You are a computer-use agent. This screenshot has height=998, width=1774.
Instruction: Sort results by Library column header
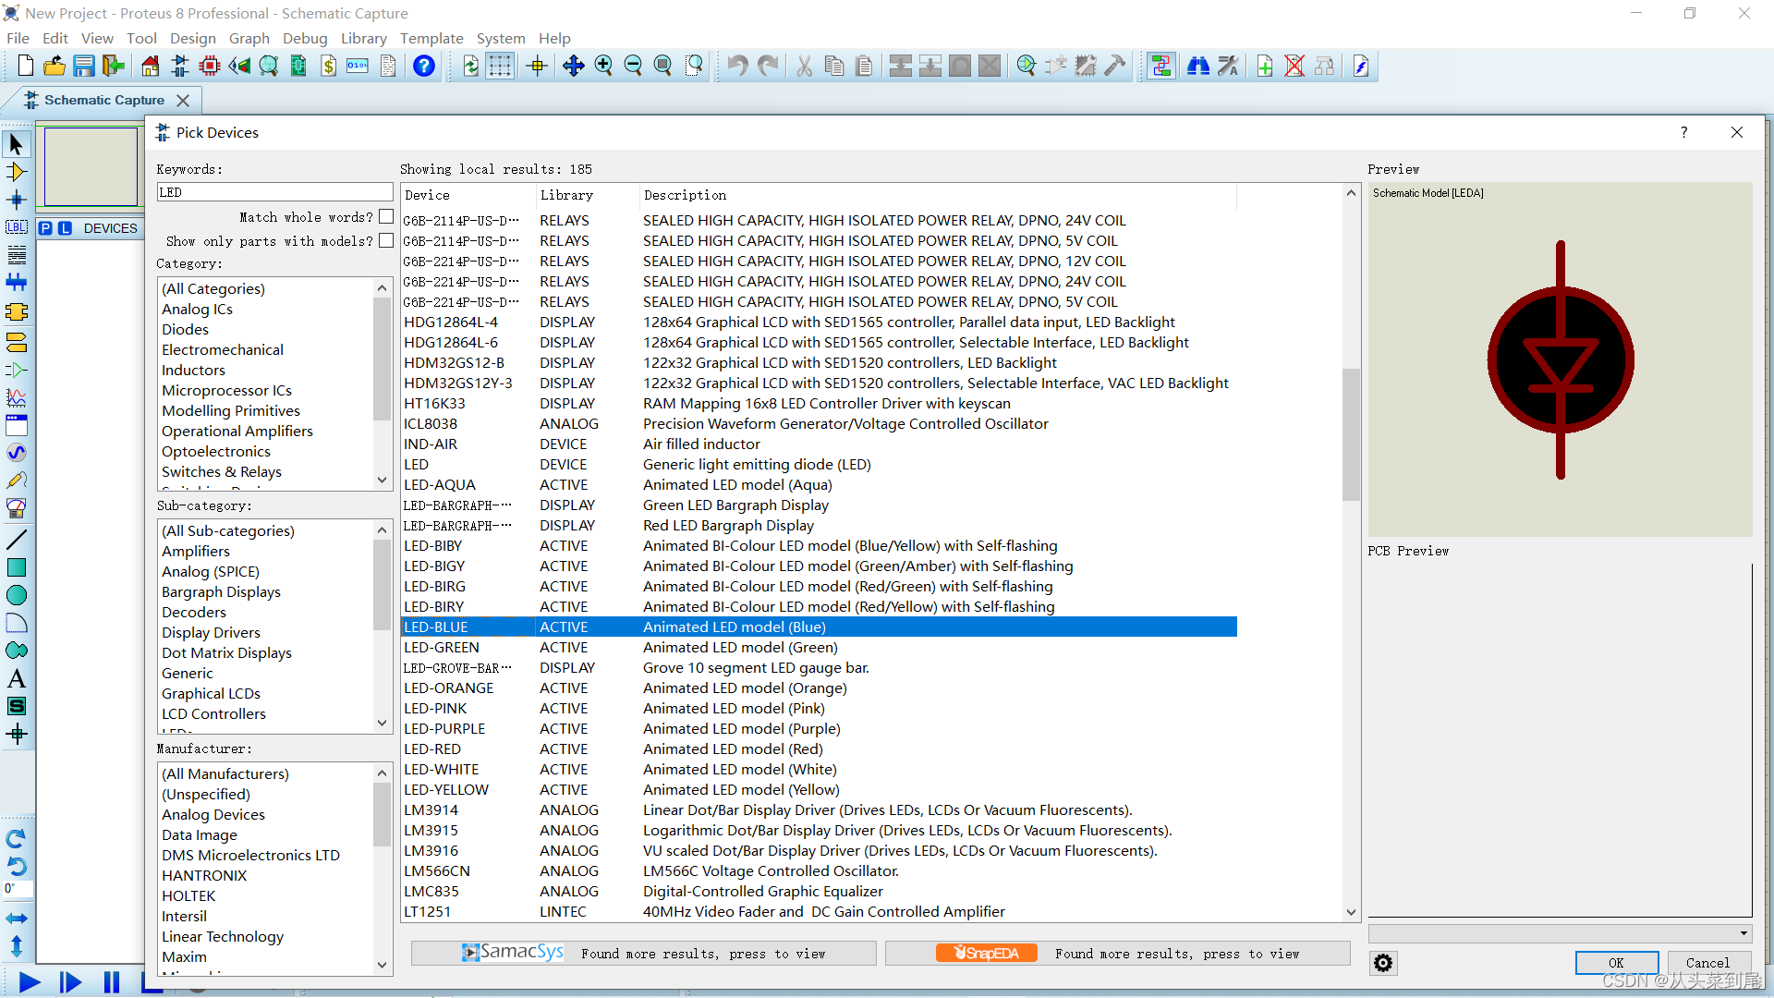[x=588, y=195]
